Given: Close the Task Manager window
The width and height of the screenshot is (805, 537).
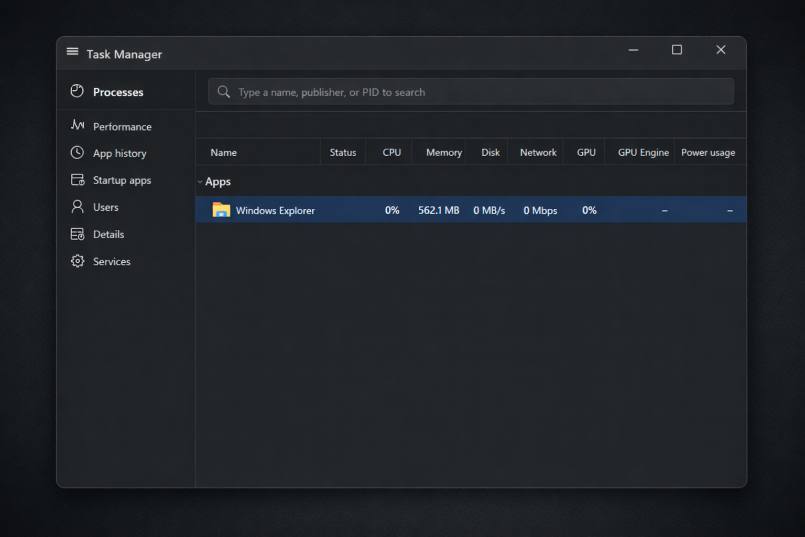Looking at the screenshot, I should tap(721, 50).
